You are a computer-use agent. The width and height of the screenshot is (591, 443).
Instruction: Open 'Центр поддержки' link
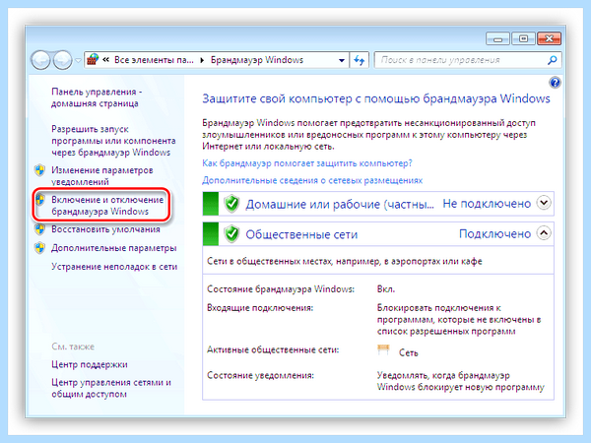click(90, 364)
